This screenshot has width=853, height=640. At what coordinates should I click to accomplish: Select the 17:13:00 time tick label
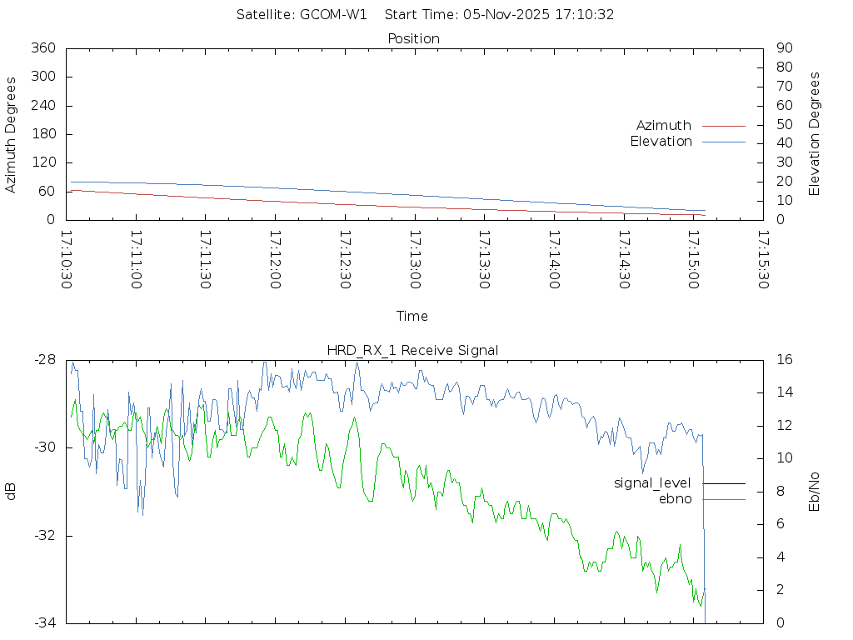pos(414,259)
